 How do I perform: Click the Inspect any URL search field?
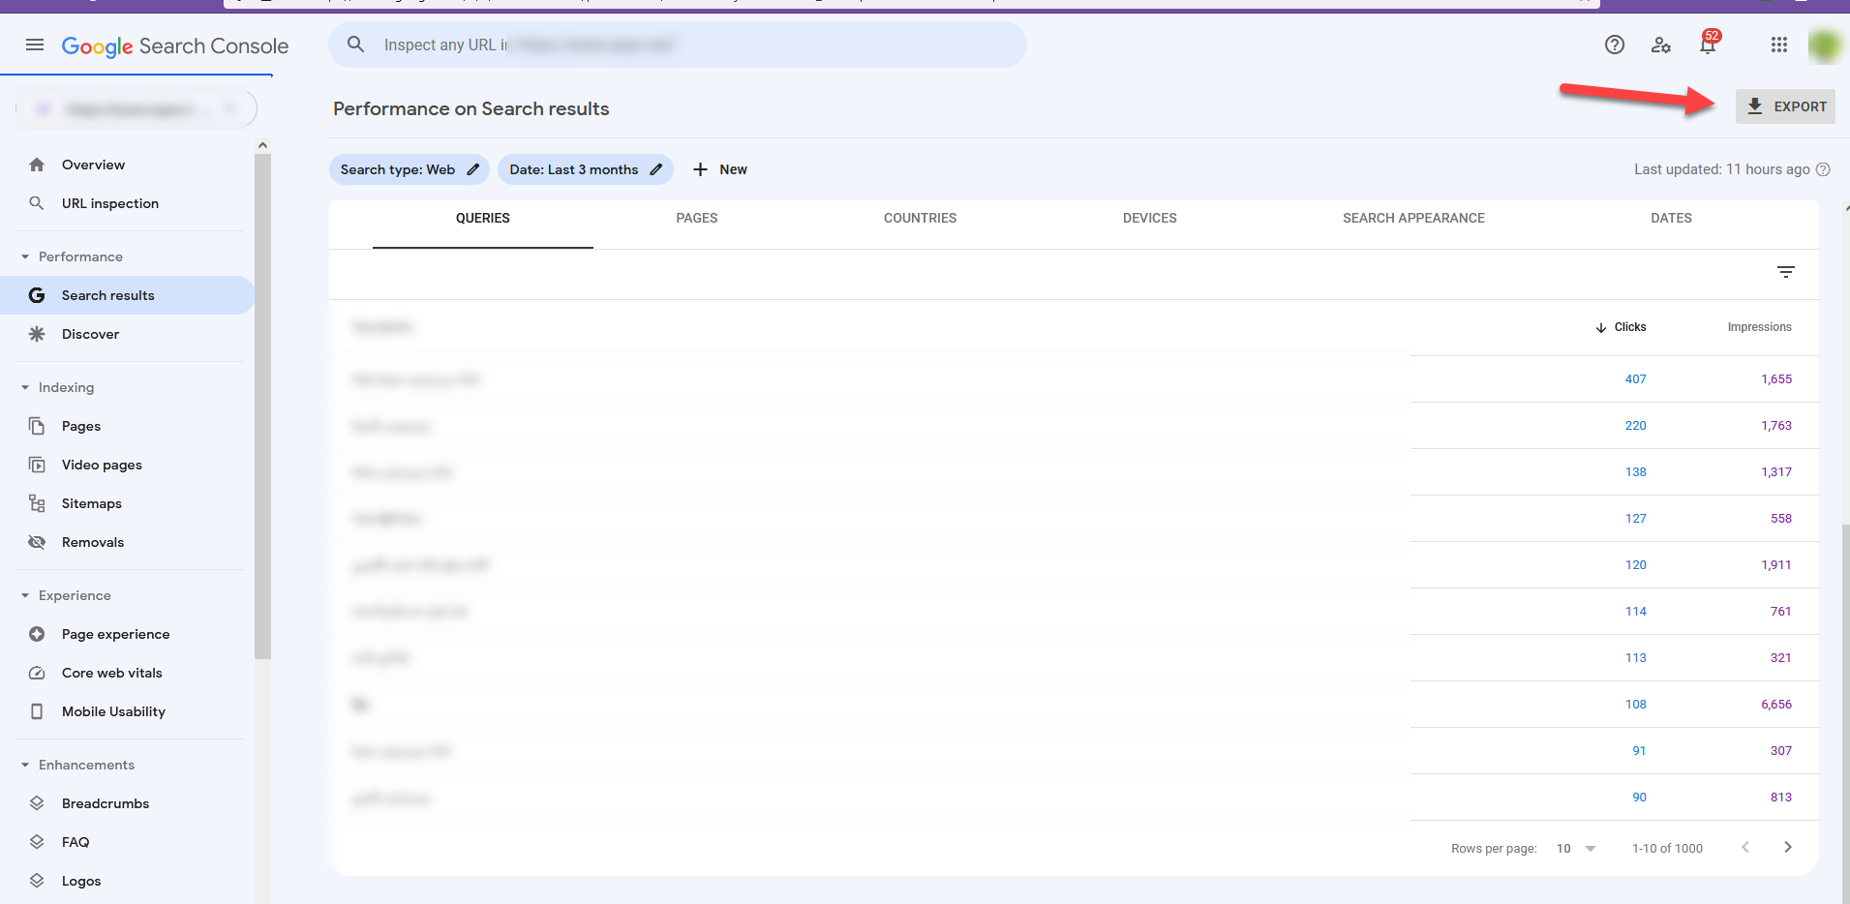[678, 45]
